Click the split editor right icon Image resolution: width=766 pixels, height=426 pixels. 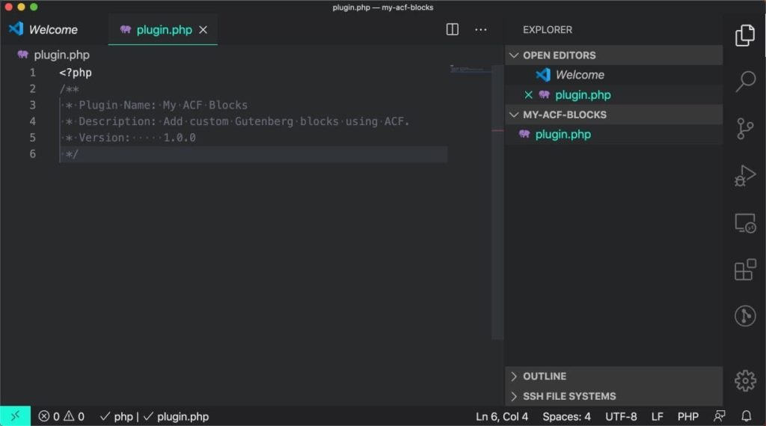pyautogui.click(x=453, y=29)
